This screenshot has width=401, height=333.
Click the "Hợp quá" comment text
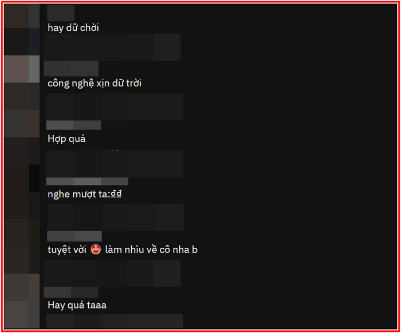[x=66, y=138]
